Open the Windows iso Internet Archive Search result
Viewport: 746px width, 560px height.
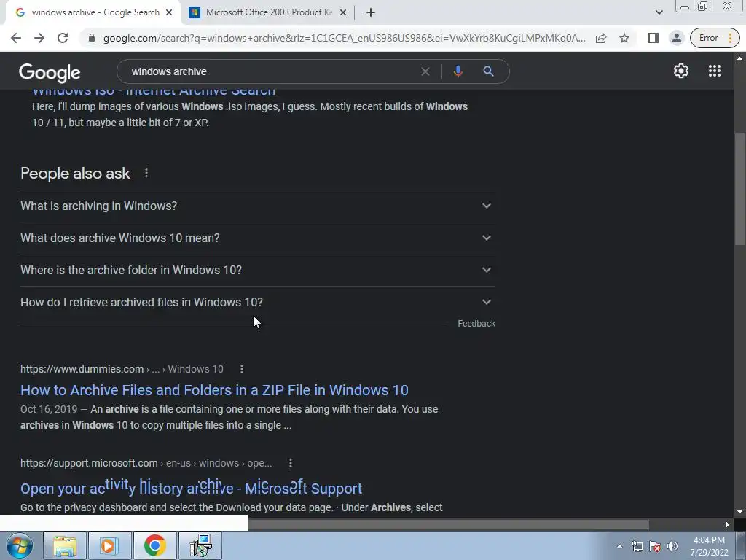pyautogui.click(x=154, y=92)
